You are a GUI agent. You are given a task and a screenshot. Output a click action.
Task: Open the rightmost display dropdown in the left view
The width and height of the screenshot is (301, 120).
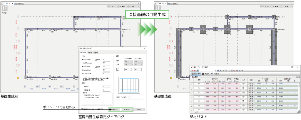[134, 7]
